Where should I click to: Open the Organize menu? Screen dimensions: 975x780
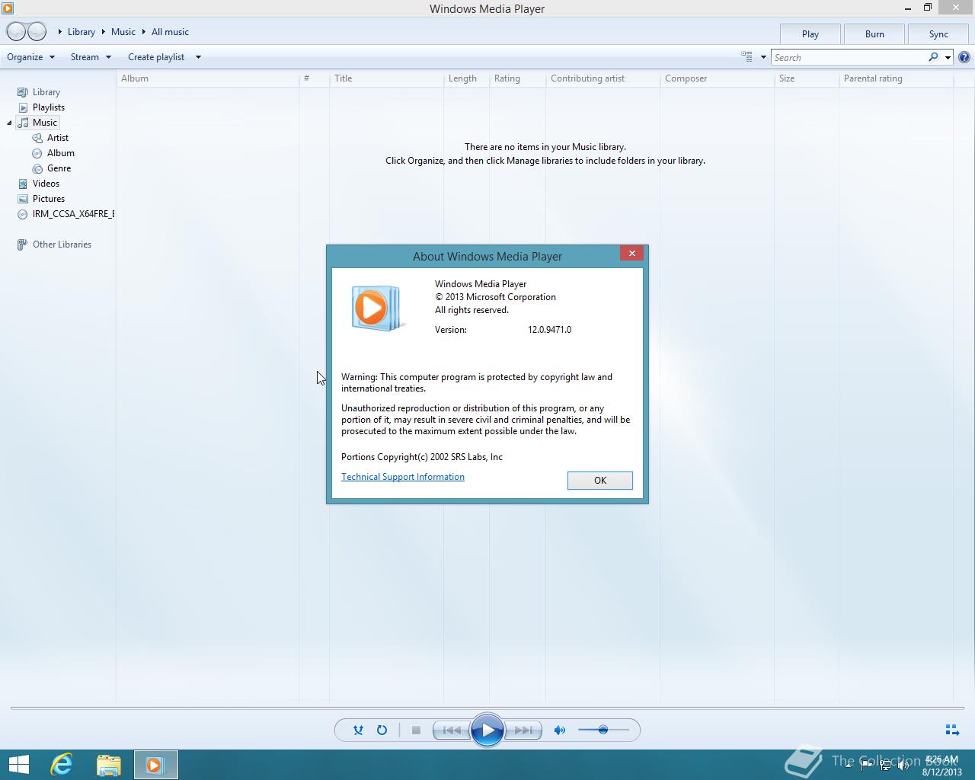[x=30, y=57]
